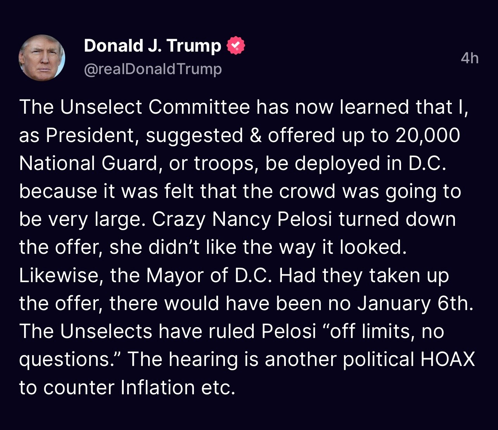Click "January 6th" in the post text

click(x=415, y=303)
